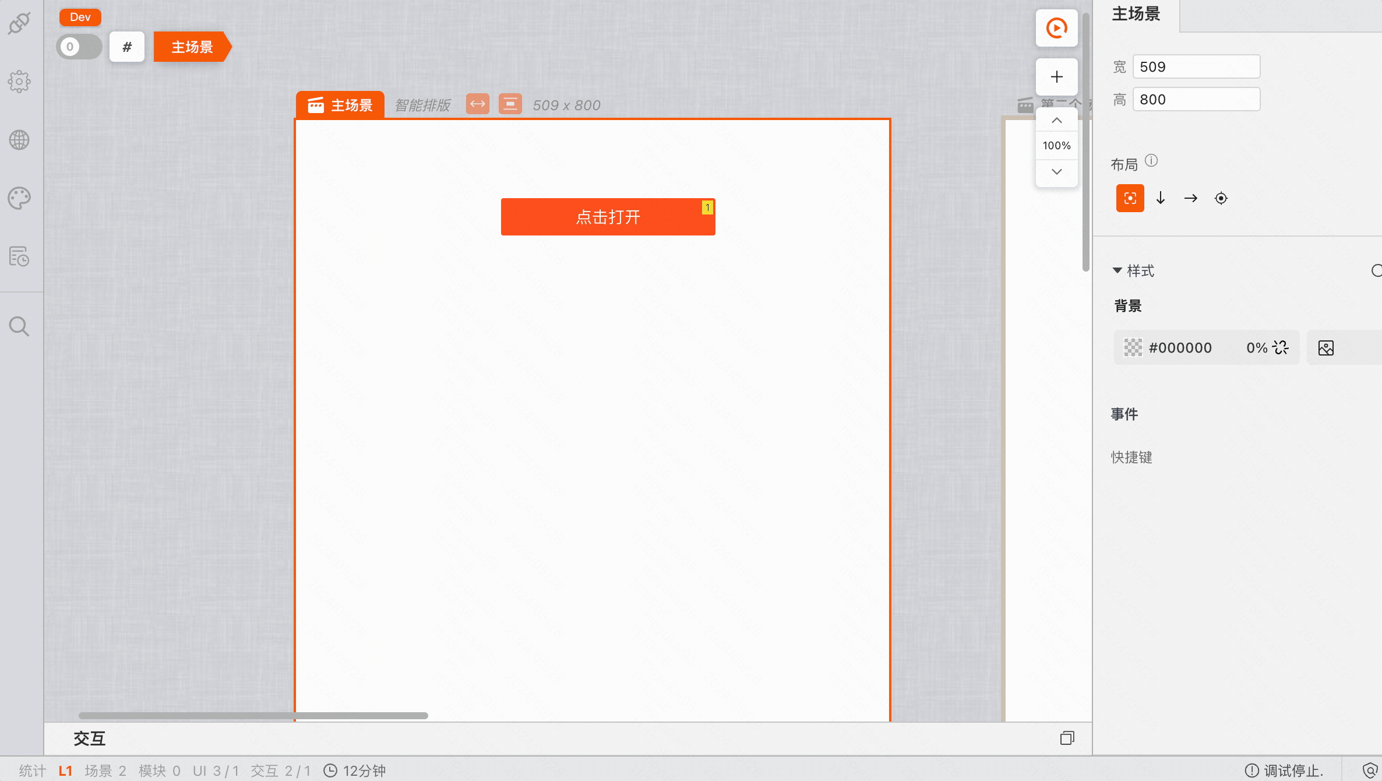The width and height of the screenshot is (1382, 781).
Task: Click the search icon in the left sidebar
Action: click(19, 326)
